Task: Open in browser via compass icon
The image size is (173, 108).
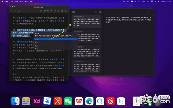Action: [x=62, y=11]
